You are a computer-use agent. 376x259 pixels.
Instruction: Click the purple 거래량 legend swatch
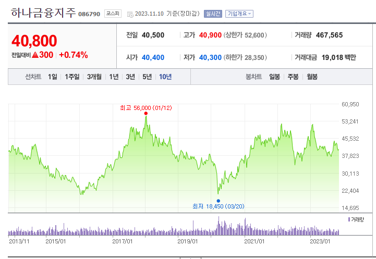click(x=349, y=219)
